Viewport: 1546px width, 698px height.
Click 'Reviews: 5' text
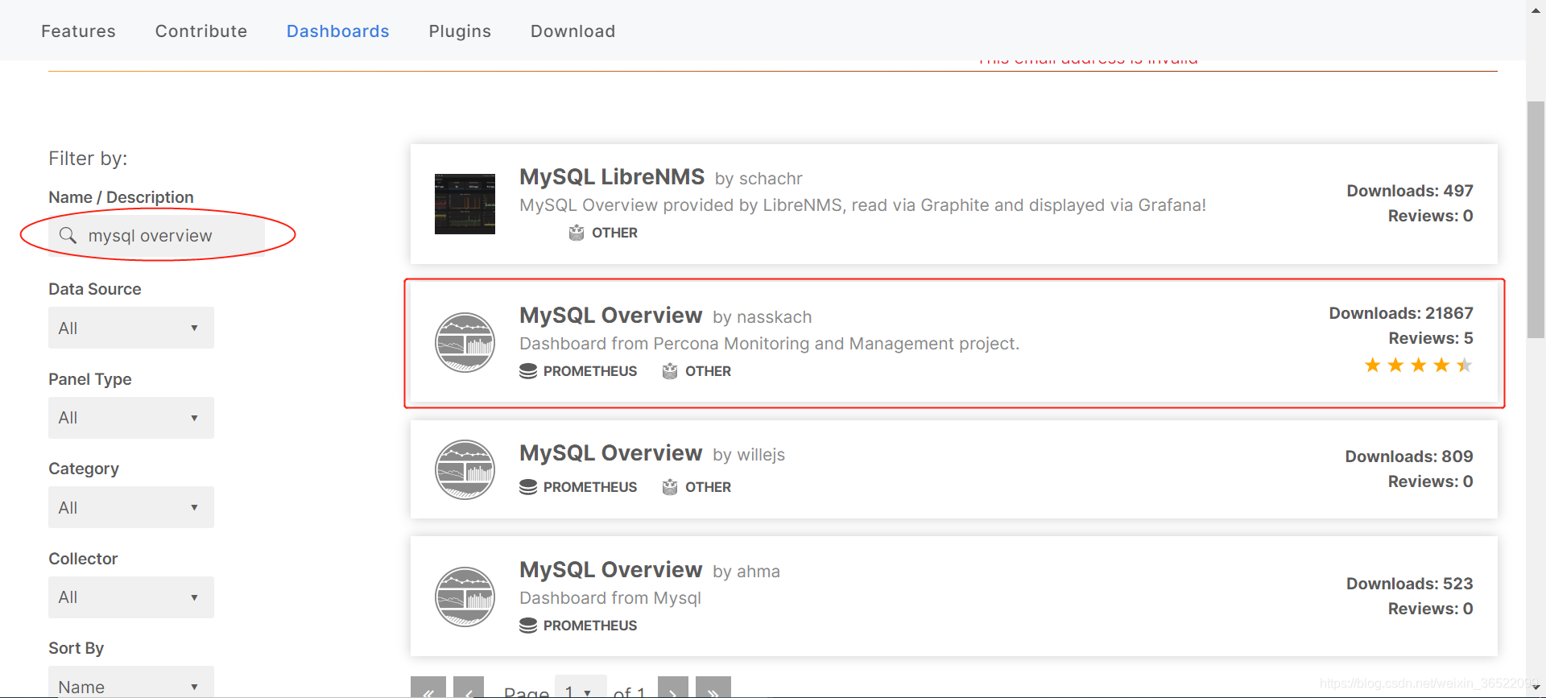pos(1431,338)
